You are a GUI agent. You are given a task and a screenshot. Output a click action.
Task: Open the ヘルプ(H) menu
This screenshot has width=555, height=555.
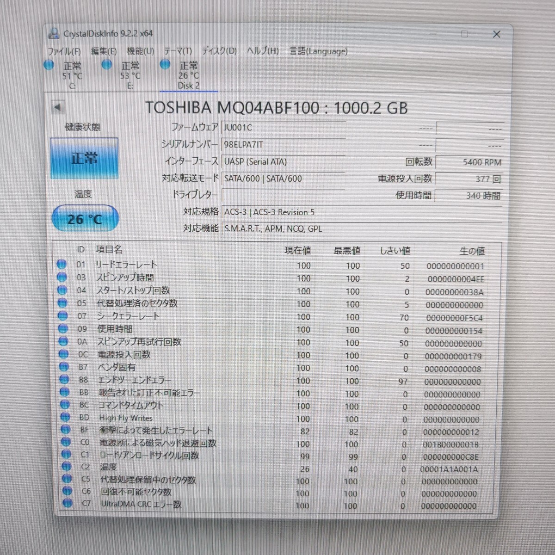(263, 51)
